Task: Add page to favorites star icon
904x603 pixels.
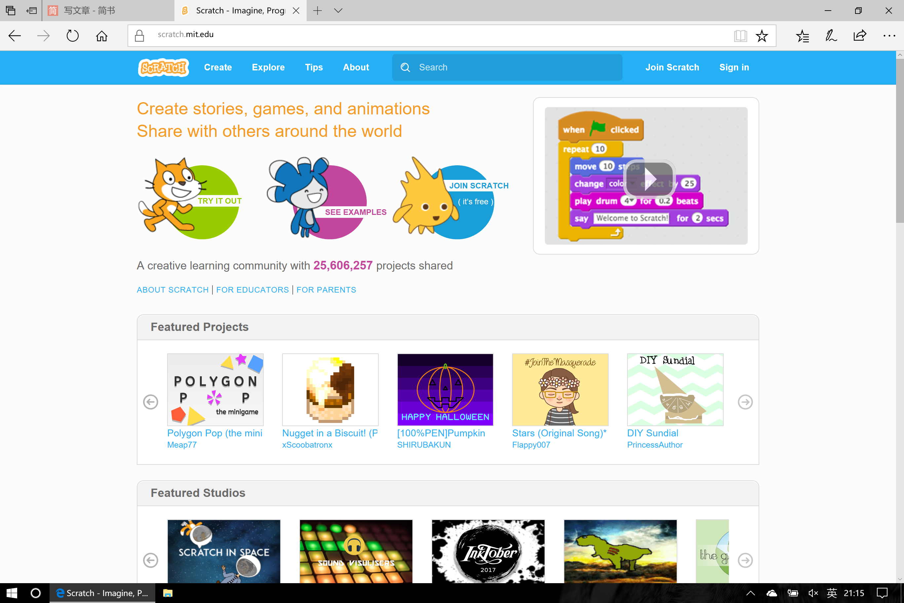Action: 762,36
